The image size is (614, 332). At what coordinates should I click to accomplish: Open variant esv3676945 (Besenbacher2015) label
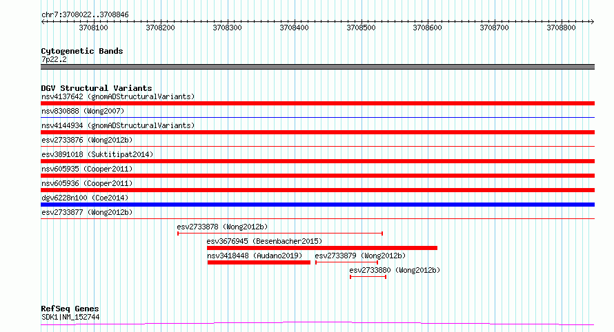tap(264, 241)
